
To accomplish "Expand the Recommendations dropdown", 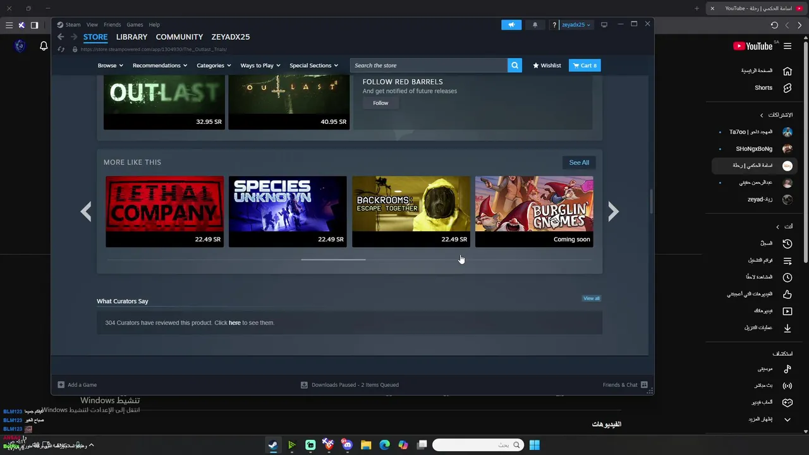I will click(160, 65).
